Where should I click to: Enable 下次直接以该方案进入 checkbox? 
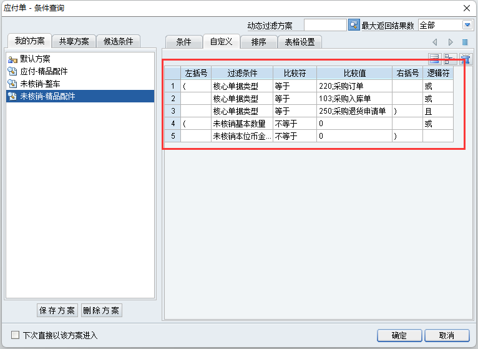[16, 335]
